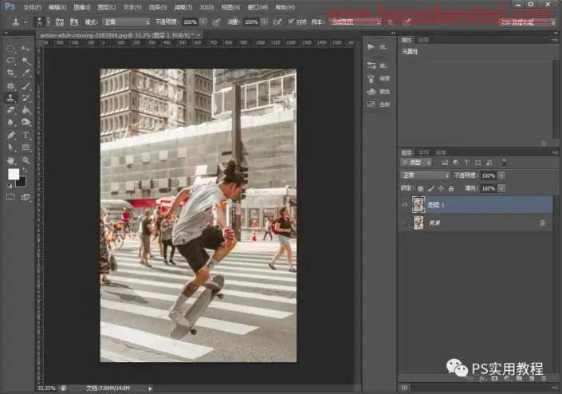The height and width of the screenshot is (394, 562).
Task: Select the Move tool
Action: coord(26,49)
